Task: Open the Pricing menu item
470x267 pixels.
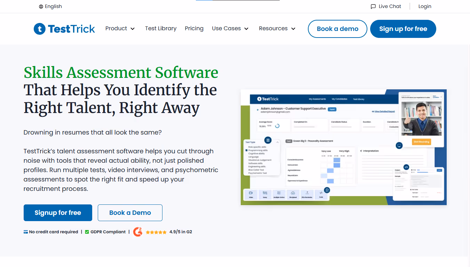Action: click(x=194, y=29)
